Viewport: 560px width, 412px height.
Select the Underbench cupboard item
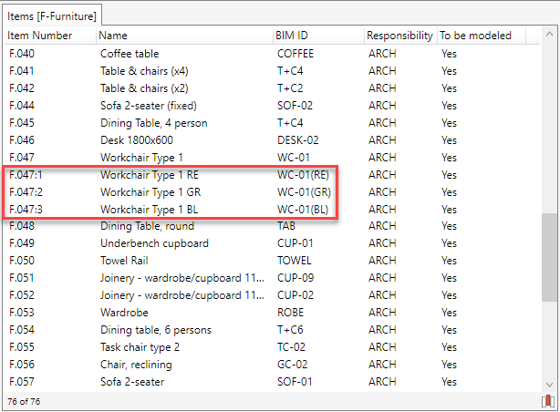pyautogui.click(x=154, y=244)
